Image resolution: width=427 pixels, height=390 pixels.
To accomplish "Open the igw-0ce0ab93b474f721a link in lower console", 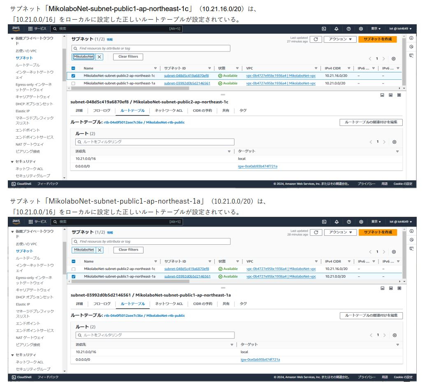I will 260,360.
